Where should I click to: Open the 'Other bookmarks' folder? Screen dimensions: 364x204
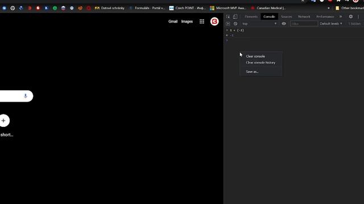pos(350,8)
